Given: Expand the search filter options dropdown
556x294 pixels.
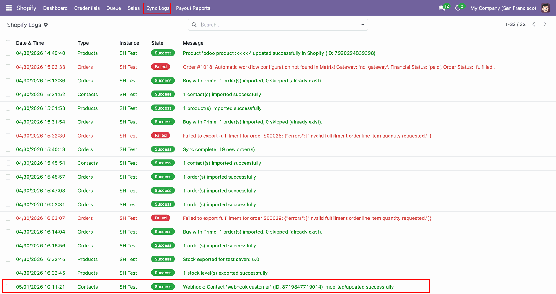Looking at the screenshot, I should point(363,25).
